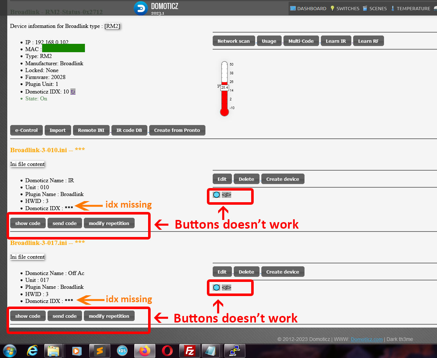Open the Temperature menu item
Image resolution: width=437 pixels, height=358 pixels.
(x=411, y=8)
